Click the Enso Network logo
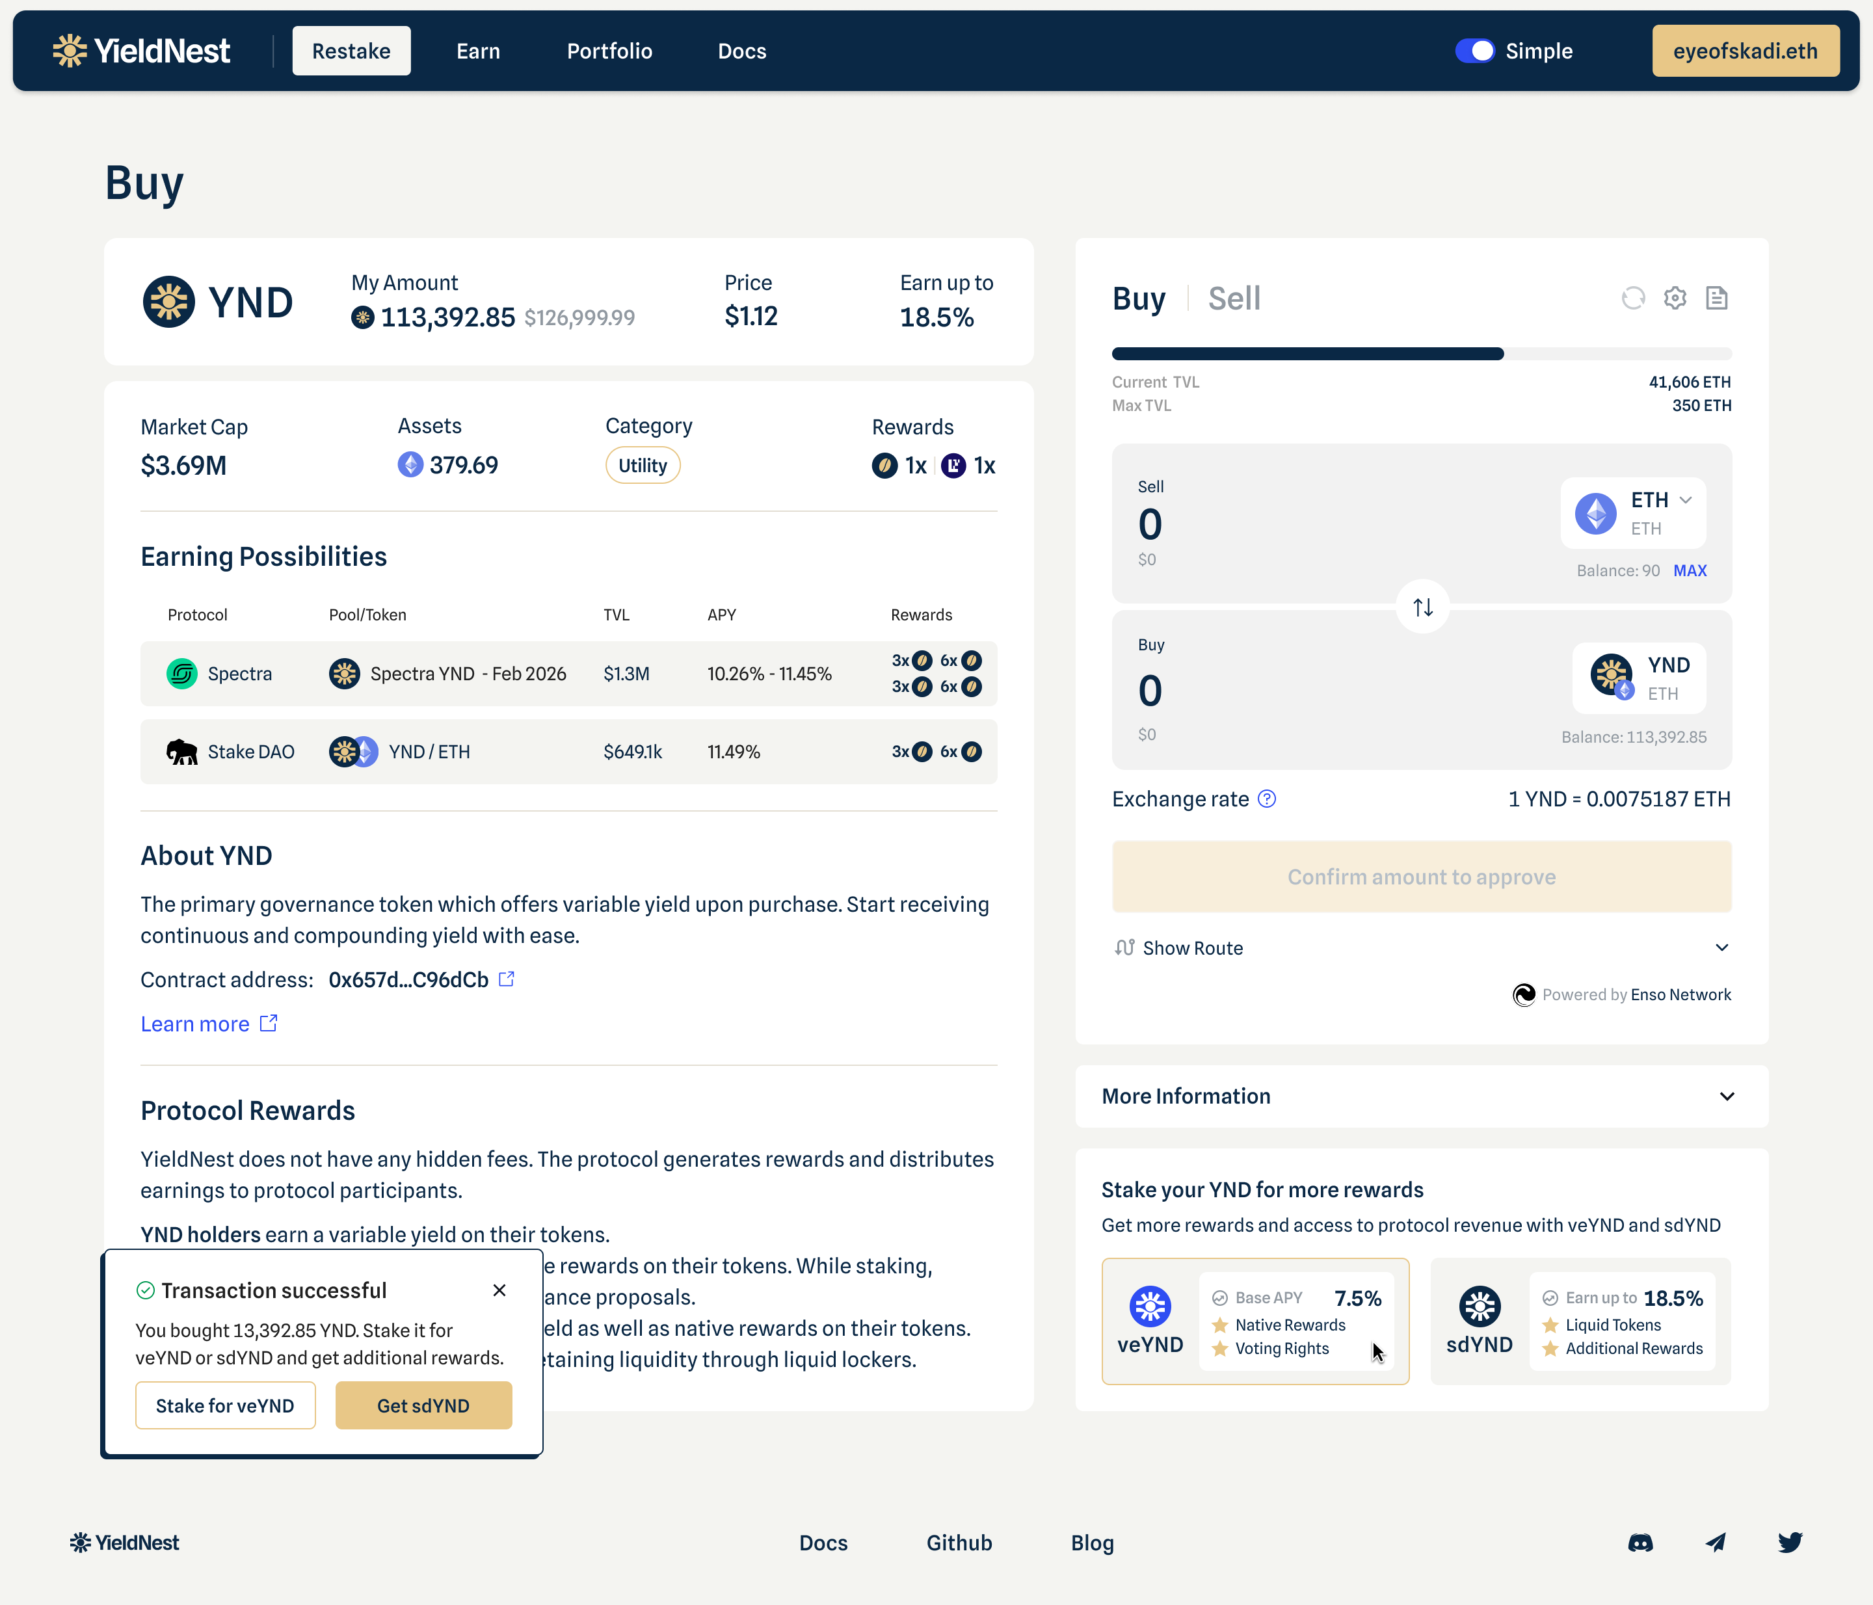 (1524, 995)
